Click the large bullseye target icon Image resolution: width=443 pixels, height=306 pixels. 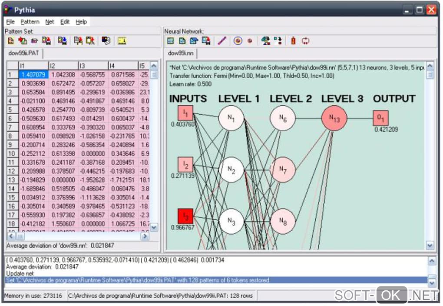coord(238,41)
